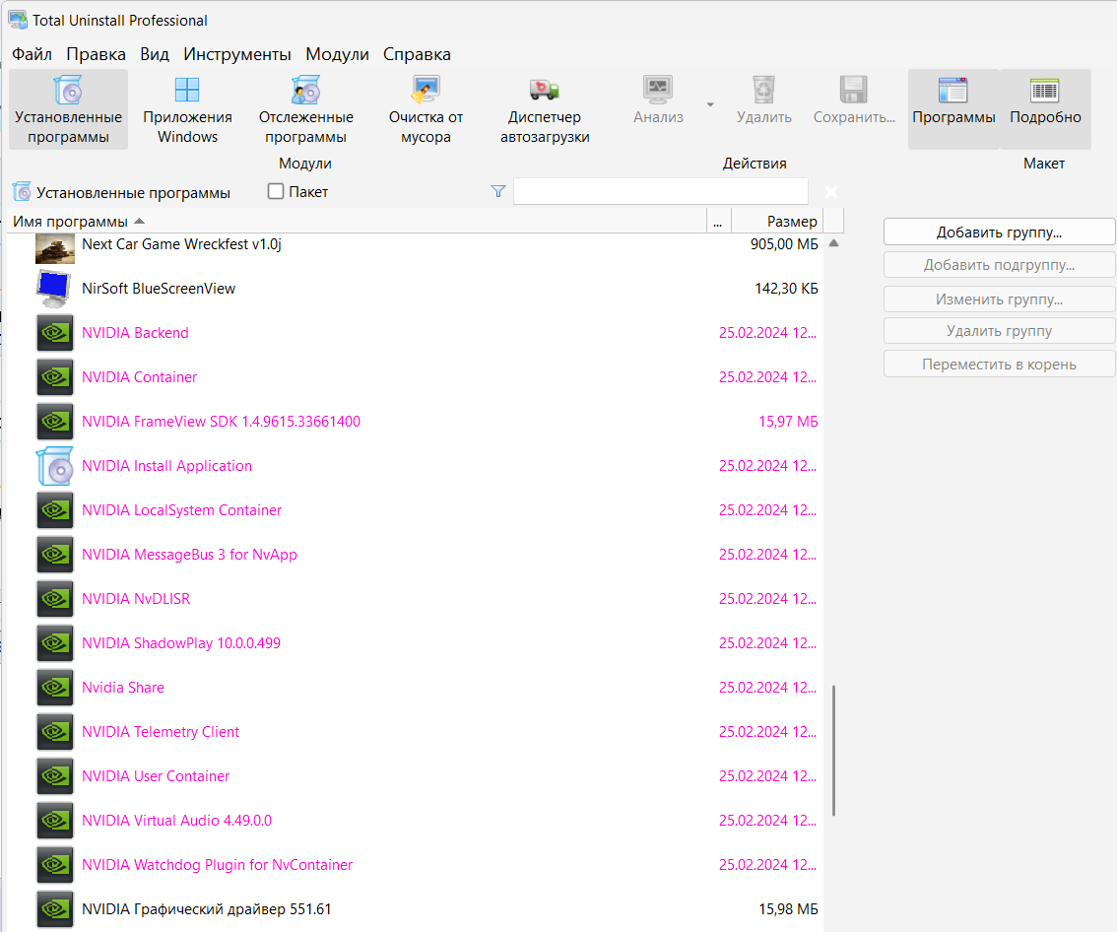Click the Анализ toolbar icon
The image size is (1117, 932).
pyautogui.click(x=658, y=91)
